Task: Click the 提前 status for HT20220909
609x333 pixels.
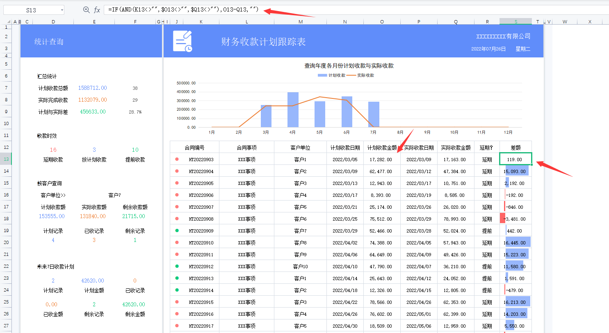Action: tap(487, 230)
